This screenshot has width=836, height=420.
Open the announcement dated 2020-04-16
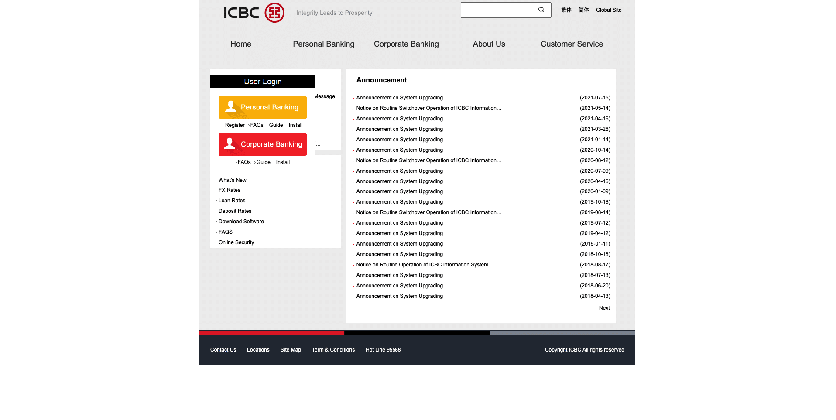(x=399, y=181)
